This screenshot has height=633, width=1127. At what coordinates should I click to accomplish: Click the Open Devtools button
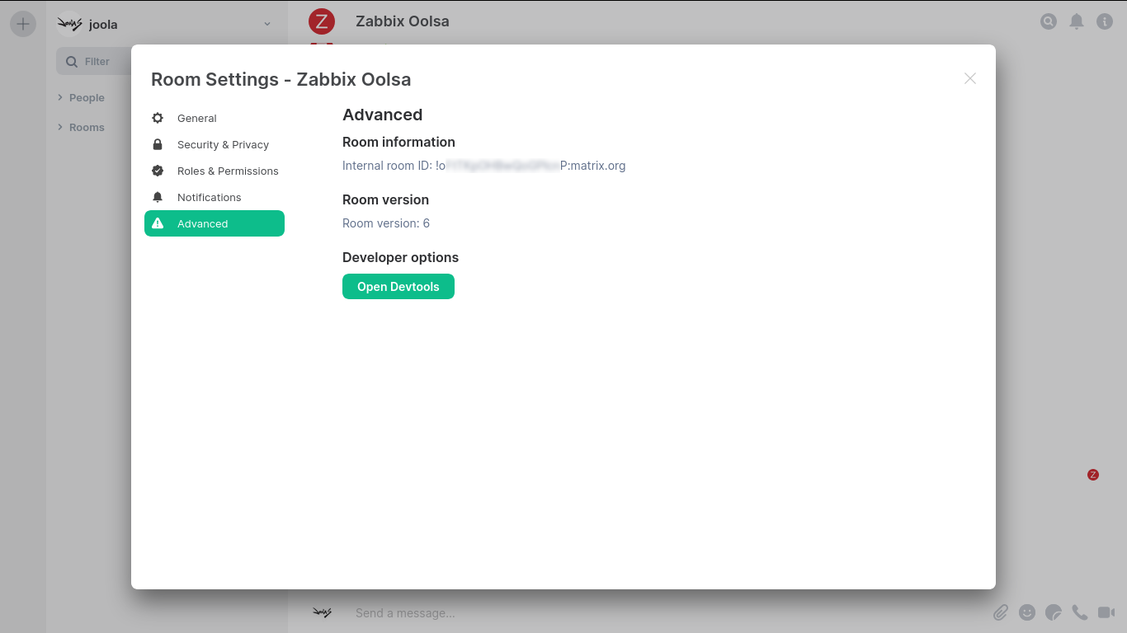point(398,287)
